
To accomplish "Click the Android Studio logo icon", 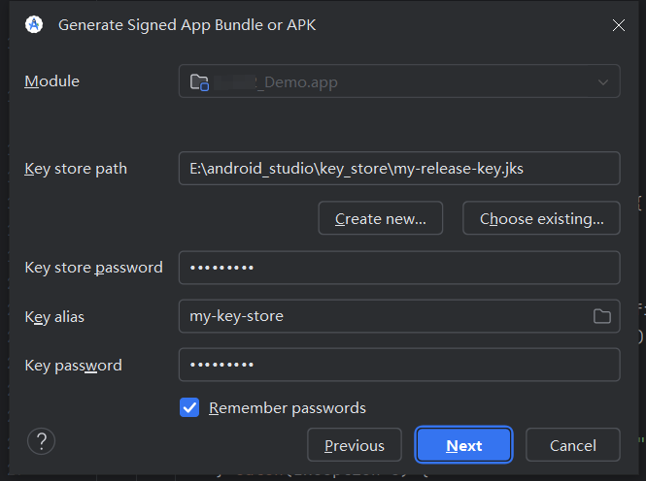I will coord(34,24).
